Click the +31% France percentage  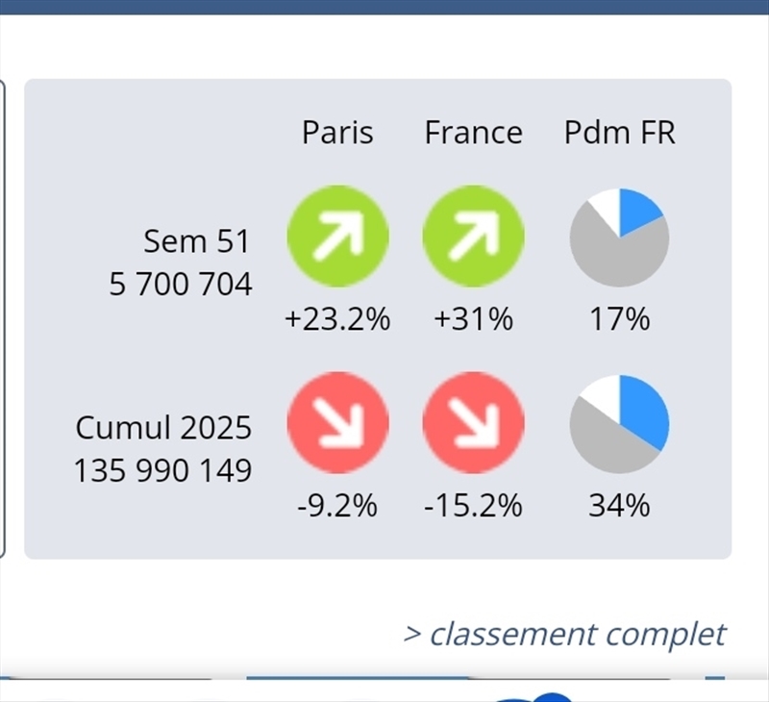[x=473, y=319]
